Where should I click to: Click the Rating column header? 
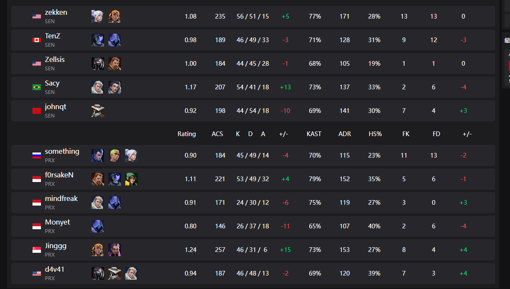(x=186, y=134)
